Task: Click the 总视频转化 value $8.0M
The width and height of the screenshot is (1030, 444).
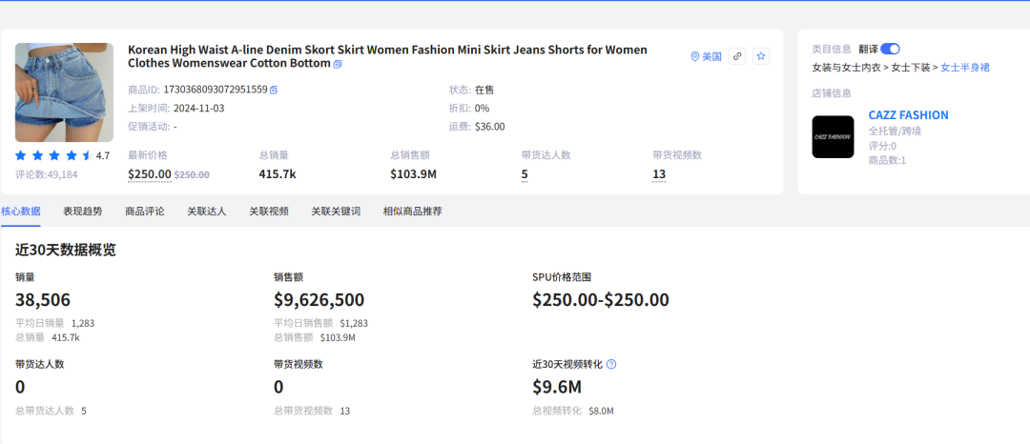Action: point(601,412)
